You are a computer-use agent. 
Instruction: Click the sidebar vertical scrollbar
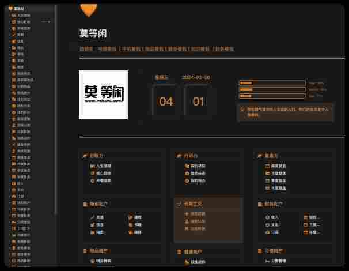56,109
